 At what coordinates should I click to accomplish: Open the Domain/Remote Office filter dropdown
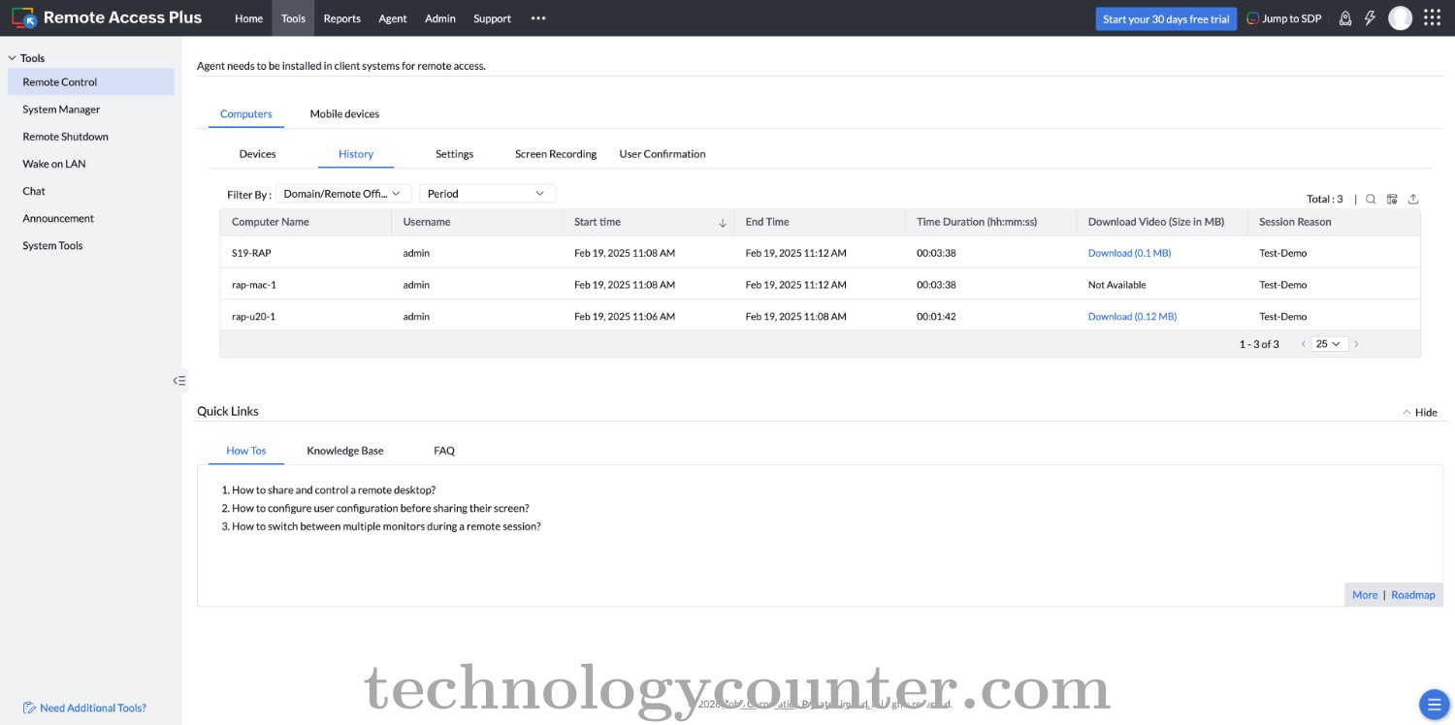click(343, 194)
